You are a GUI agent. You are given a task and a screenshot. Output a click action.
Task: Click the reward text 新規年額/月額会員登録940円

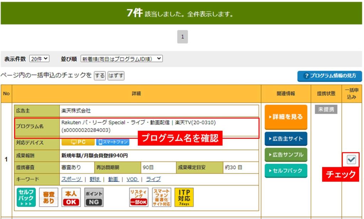click(95, 156)
